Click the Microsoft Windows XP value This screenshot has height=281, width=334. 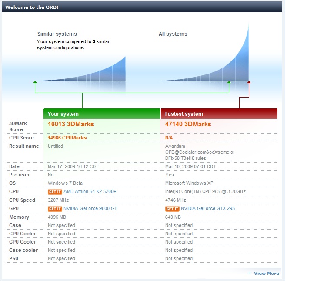coord(189,183)
